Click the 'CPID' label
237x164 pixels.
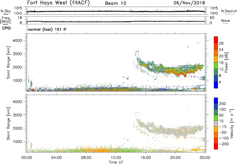tap(7, 28)
